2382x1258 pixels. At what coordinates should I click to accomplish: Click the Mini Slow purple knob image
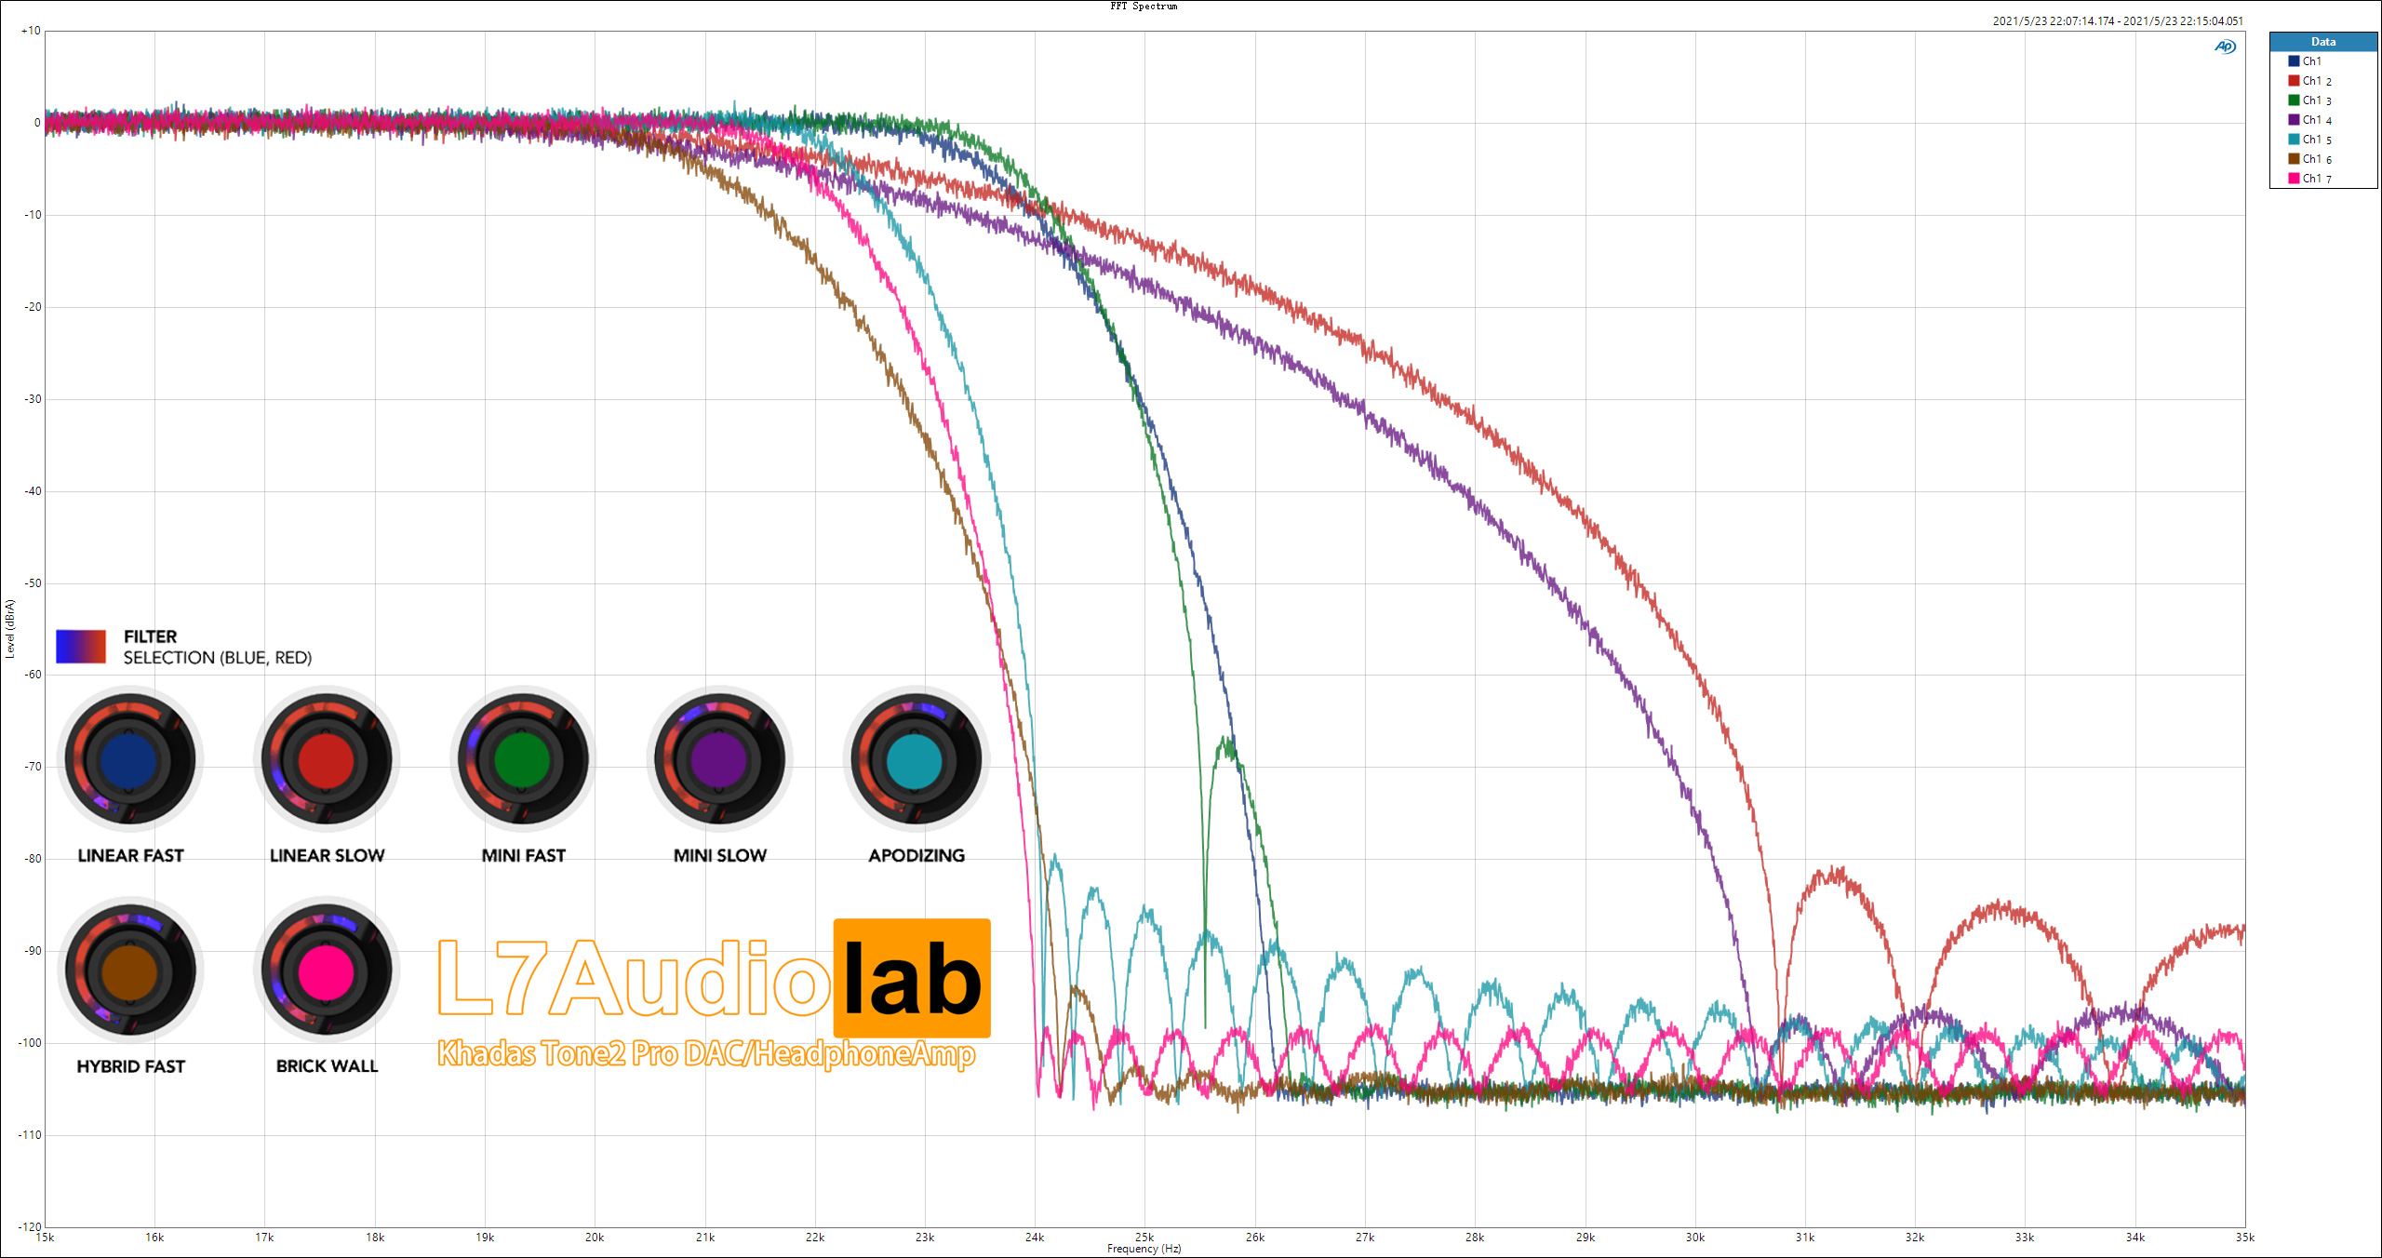pyautogui.click(x=719, y=759)
